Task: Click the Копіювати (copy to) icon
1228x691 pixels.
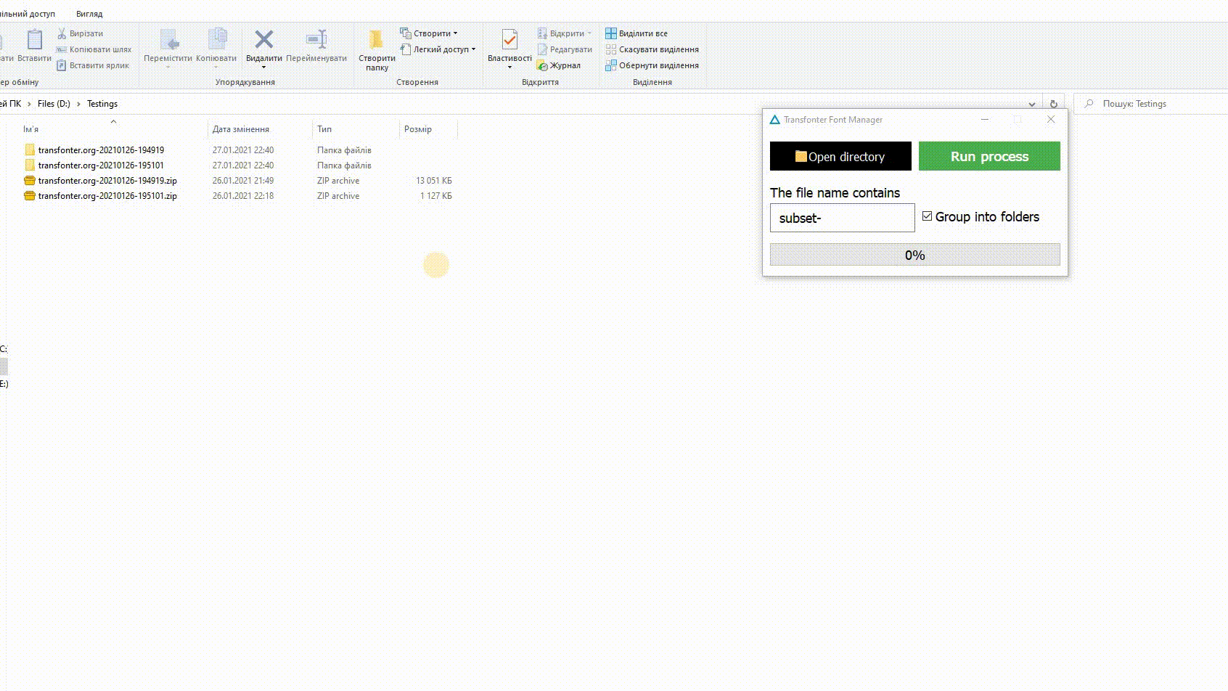Action: click(216, 39)
